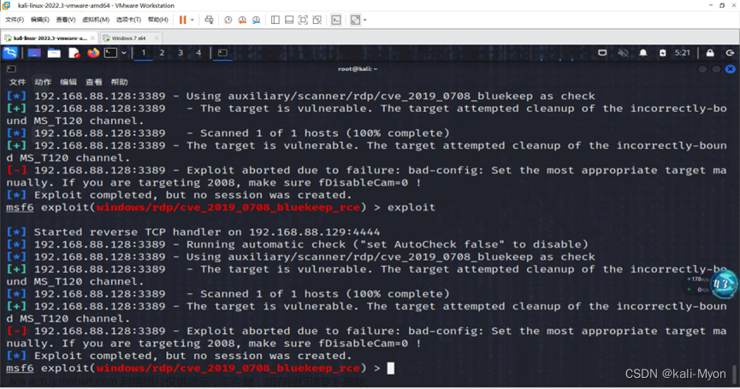Click the floating speed monitor ball widget
Image resolution: width=740 pixels, height=389 pixels.
(724, 284)
